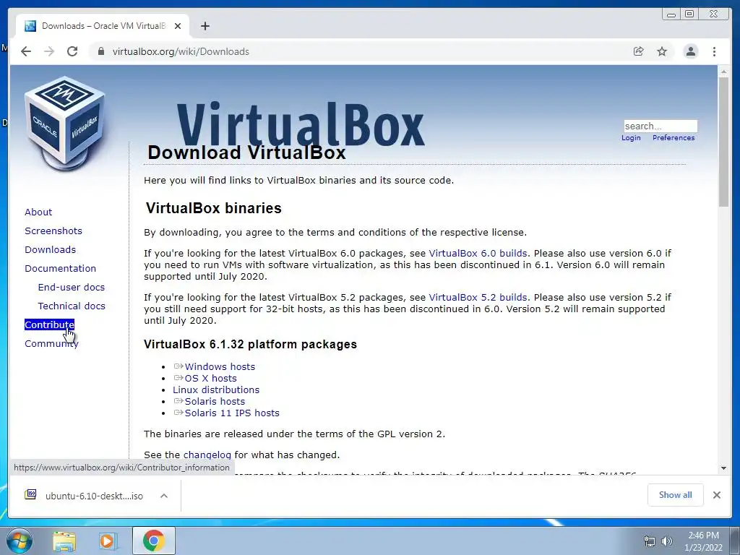Viewport: 740px width, 555px height.
Task: Share this page using the share icon
Action: point(639,51)
